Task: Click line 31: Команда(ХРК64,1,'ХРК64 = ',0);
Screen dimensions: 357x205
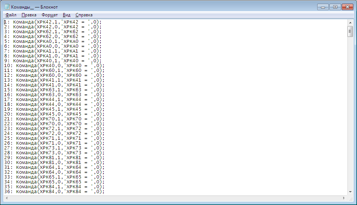Action: click(54, 167)
